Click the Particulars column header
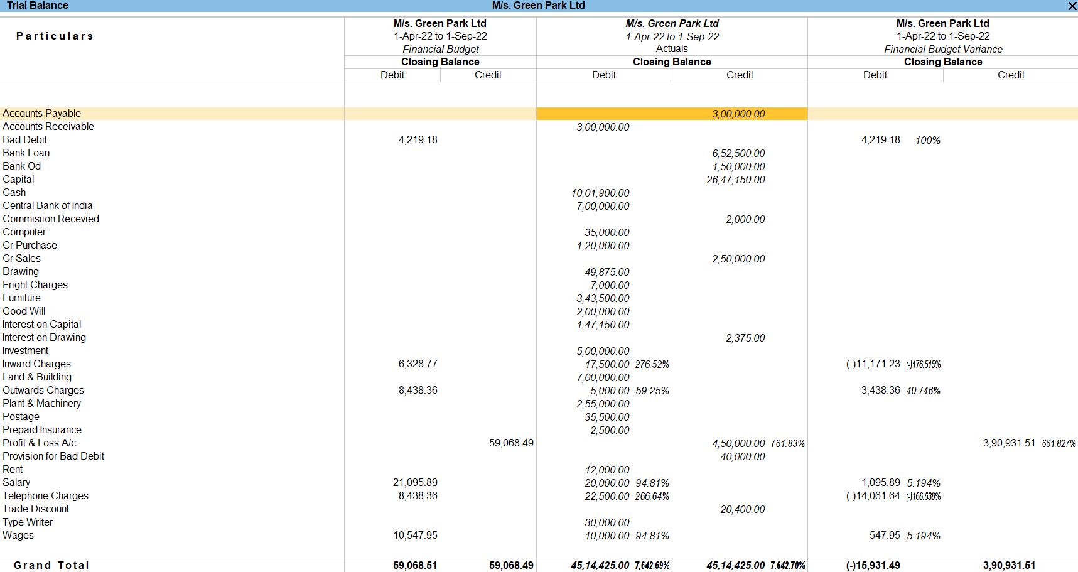This screenshot has height=572, width=1078. click(55, 36)
